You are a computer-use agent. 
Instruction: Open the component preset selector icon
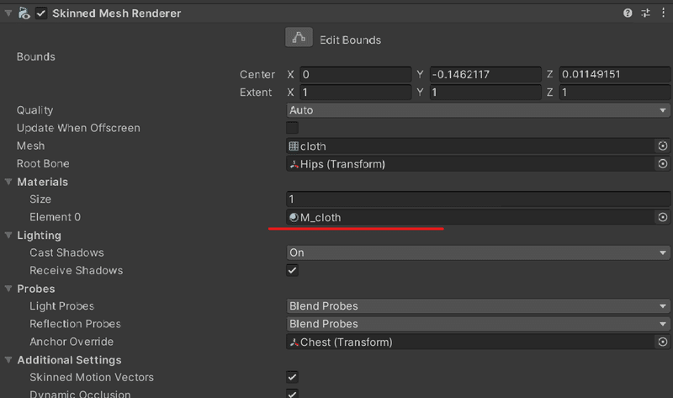point(645,13)
